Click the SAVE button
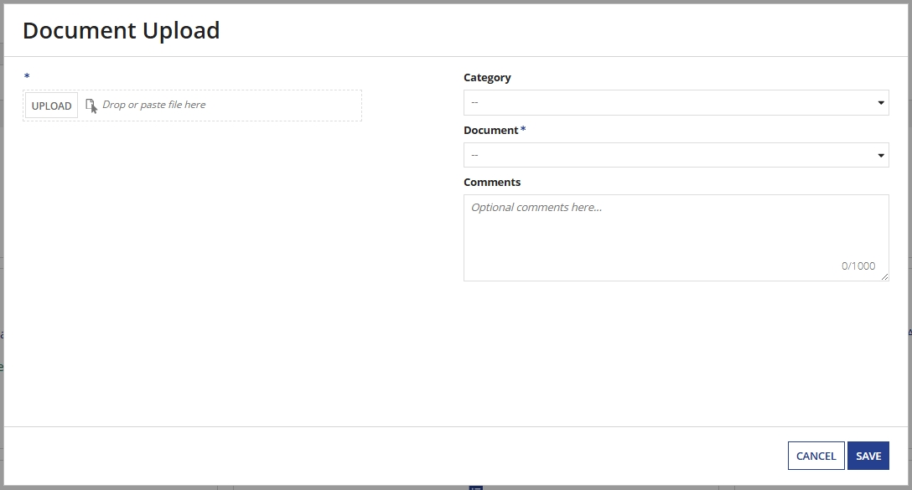Screen dimensions: 912x490 click(x=868, y=456)
